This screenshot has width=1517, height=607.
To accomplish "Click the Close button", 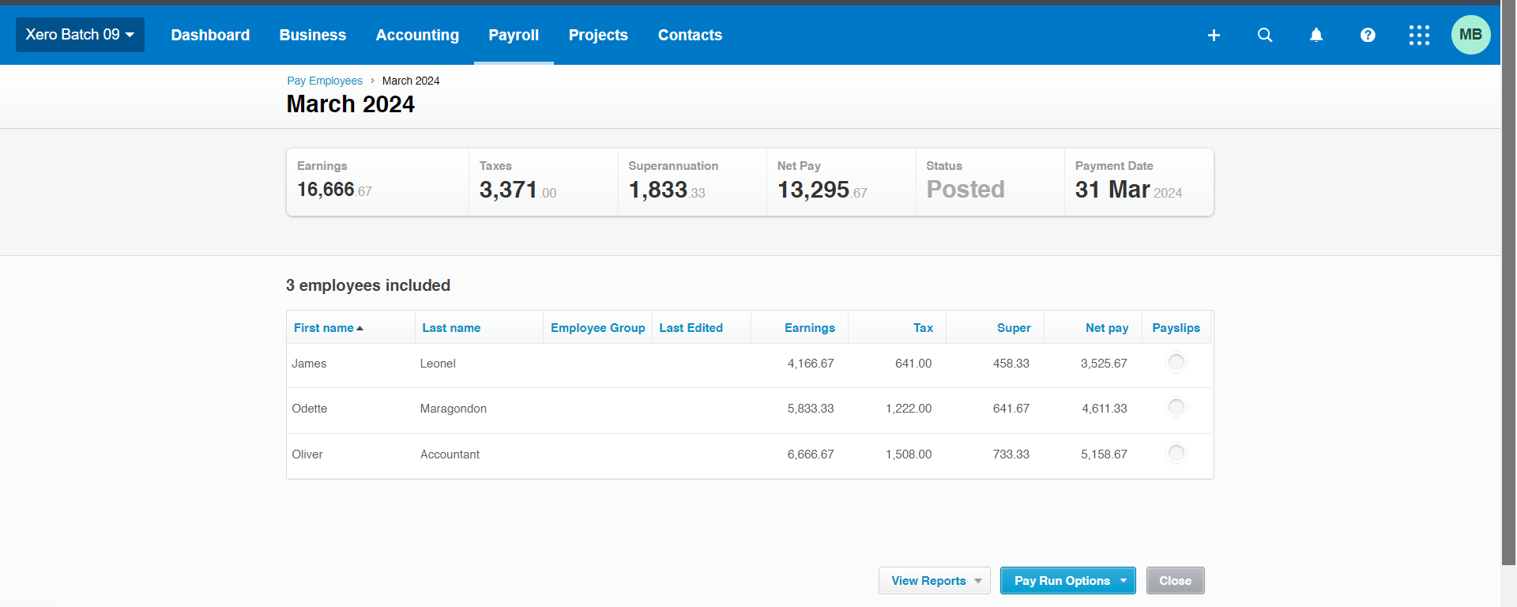I will pyautogui.click(x=1175, y=581).
